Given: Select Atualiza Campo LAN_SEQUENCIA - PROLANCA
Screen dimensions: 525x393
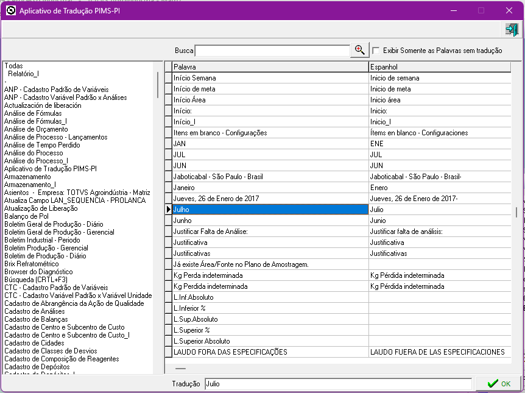Looking at the screenshot, I should click(75, 200).
